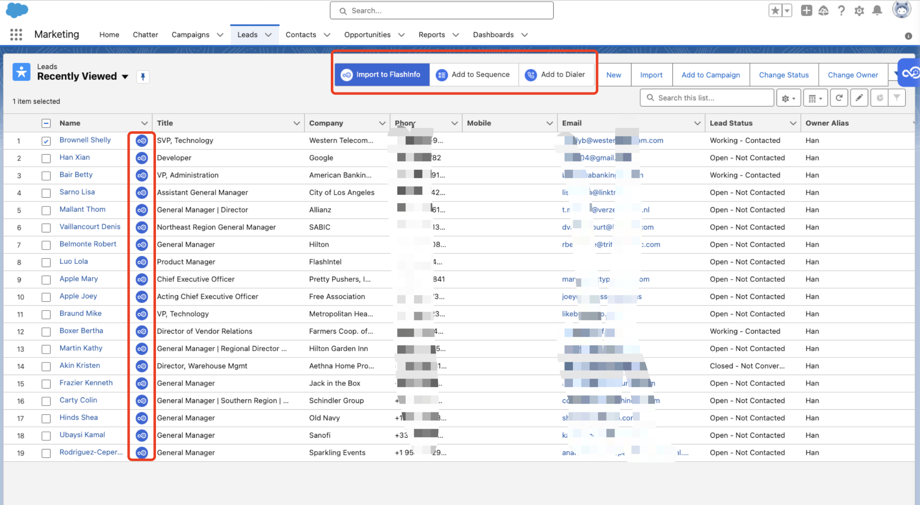Viewport: 920px width, 505px height.
Task: Open Global Actions plus icon
Action: click(806, 10)
